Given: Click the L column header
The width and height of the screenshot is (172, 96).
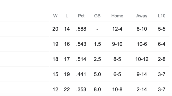Looking at the screenshot, I should 67,16.
